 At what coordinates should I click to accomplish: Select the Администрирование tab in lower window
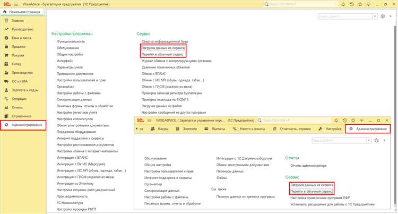[368, 129]
